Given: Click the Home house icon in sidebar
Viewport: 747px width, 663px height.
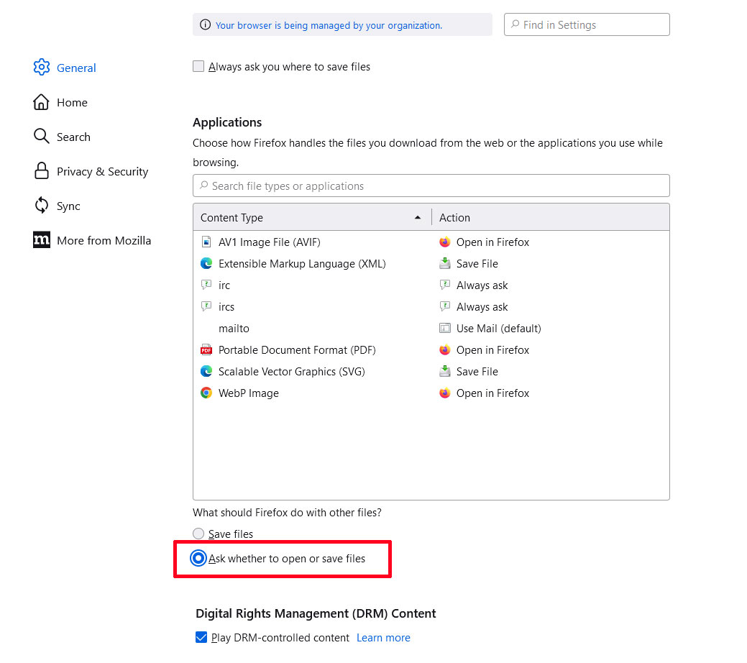Looking at the screenshot, I should click(42, 102).
